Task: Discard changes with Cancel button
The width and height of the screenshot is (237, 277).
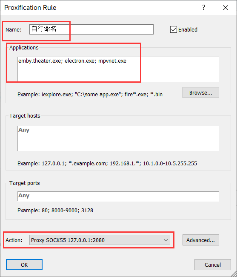Action: (x=213, y=265)
